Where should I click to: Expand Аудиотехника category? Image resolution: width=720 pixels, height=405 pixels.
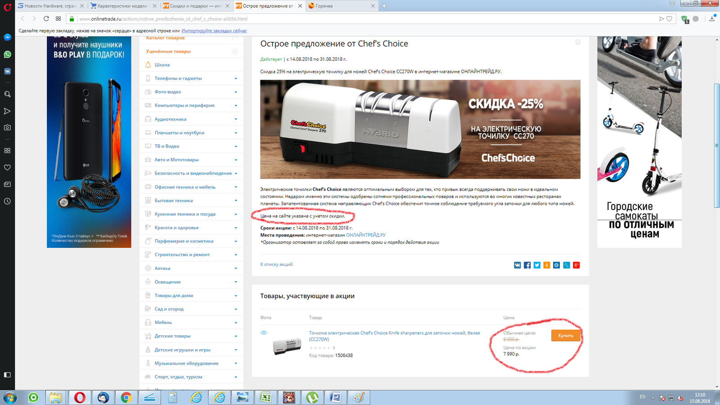[236, 119]
